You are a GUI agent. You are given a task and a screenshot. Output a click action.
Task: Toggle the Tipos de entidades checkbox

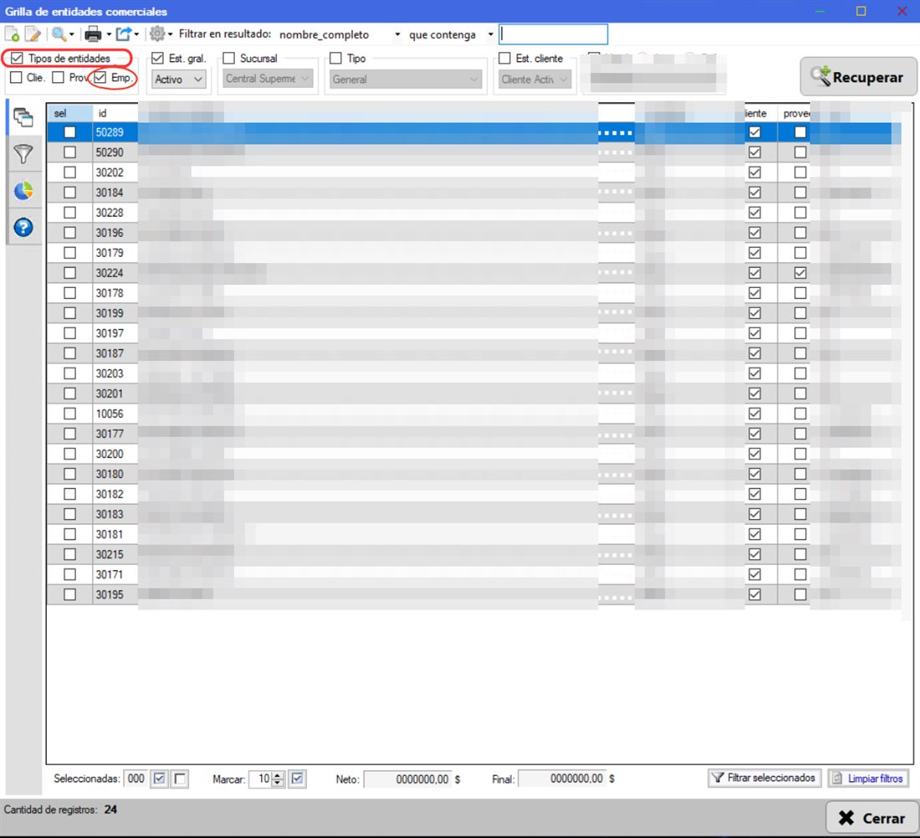point(17,58)
